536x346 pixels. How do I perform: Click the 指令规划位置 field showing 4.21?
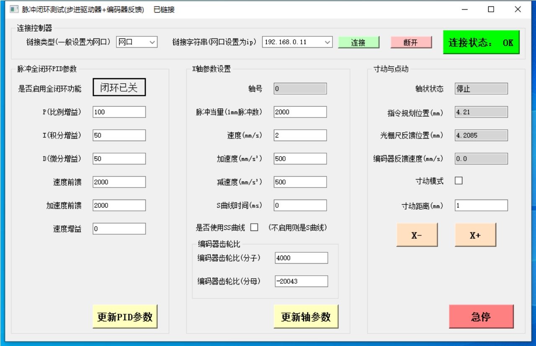[x=482, y=112]
